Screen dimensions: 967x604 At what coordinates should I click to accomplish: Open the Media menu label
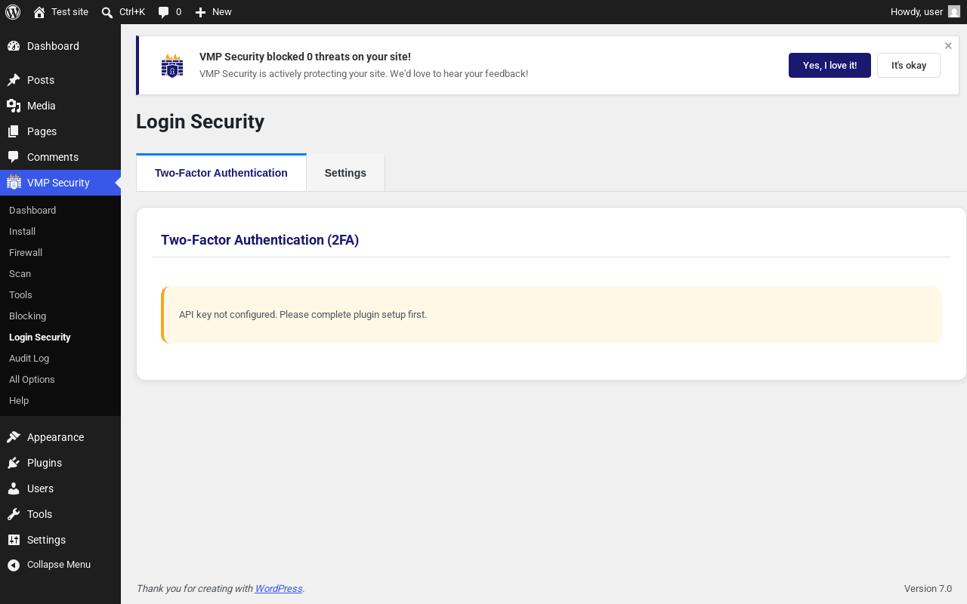click(x=42, y=106)
